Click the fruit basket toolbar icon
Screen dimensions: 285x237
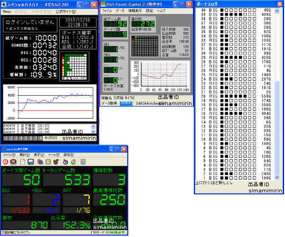click(x=57, y=162)
